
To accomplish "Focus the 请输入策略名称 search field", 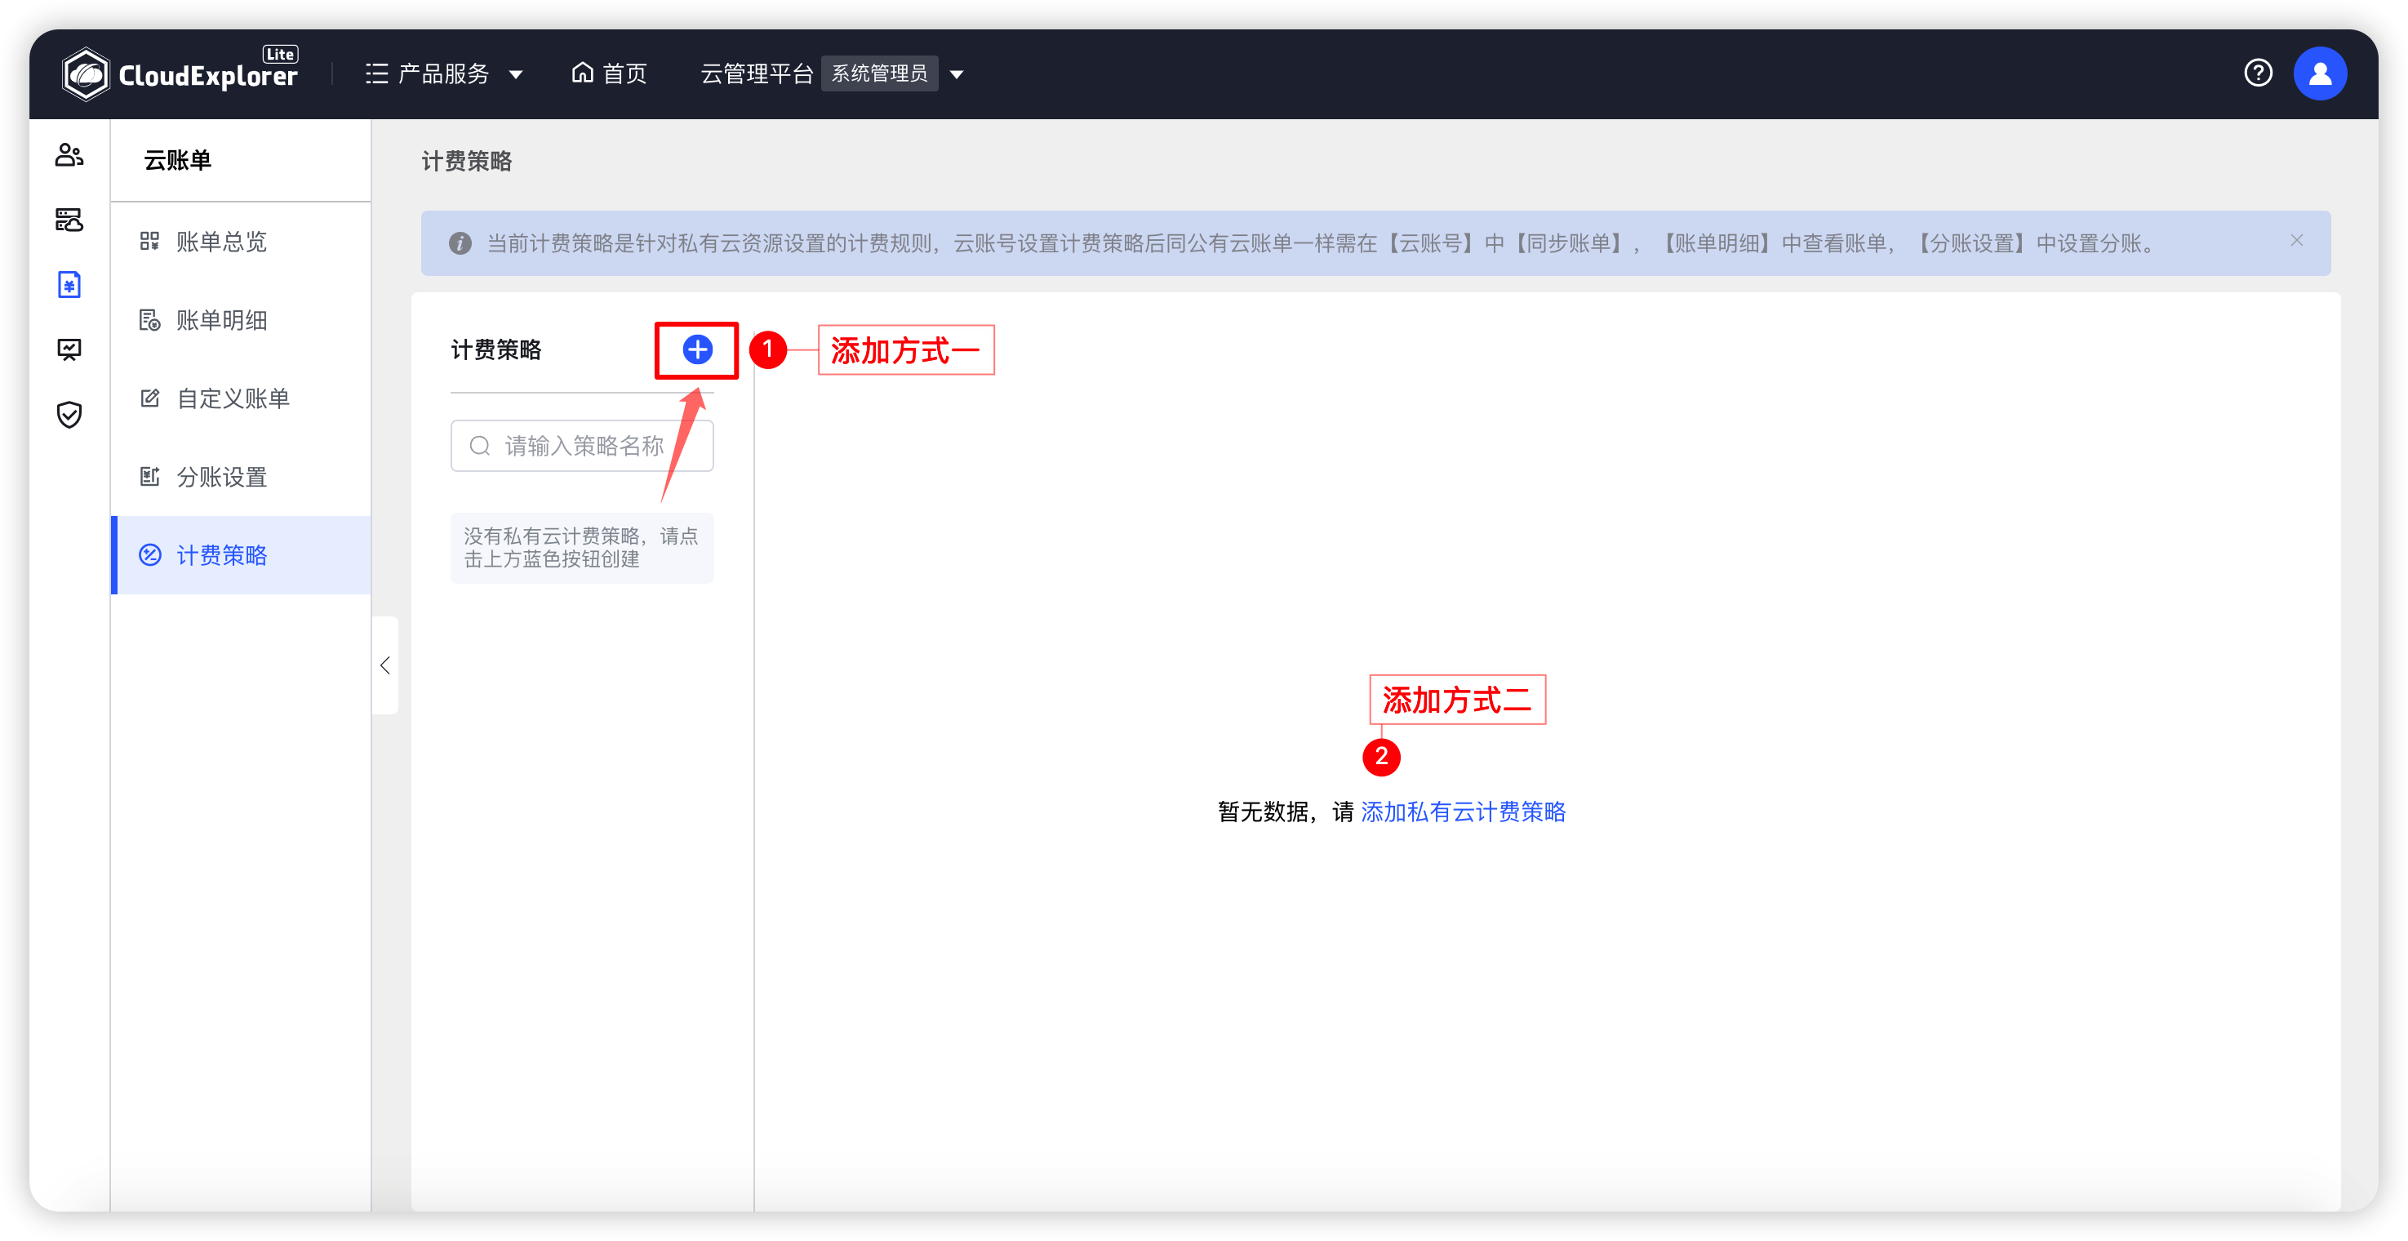I will [x=582, y=446].
